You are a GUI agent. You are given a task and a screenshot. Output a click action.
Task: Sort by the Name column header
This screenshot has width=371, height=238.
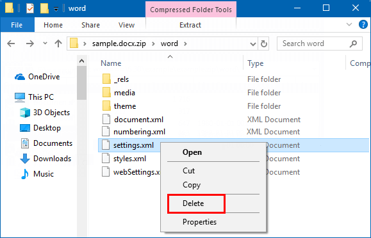pos(111,63)
